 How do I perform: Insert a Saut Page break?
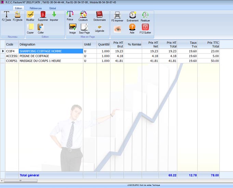coord(85,27)
